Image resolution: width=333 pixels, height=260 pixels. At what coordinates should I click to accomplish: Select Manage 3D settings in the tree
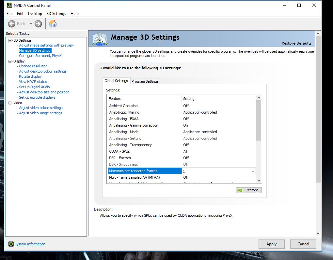pos(35,51)
